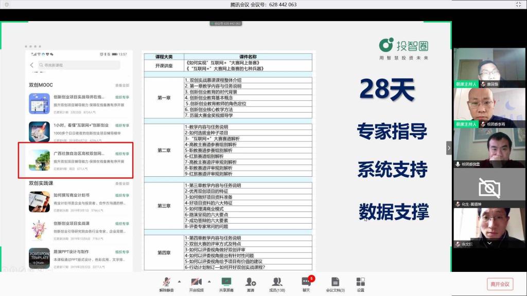Click 查看全部 link beside 双创MOOC
527x296 pixels.
pyautogui.click(x=122, y=85)
